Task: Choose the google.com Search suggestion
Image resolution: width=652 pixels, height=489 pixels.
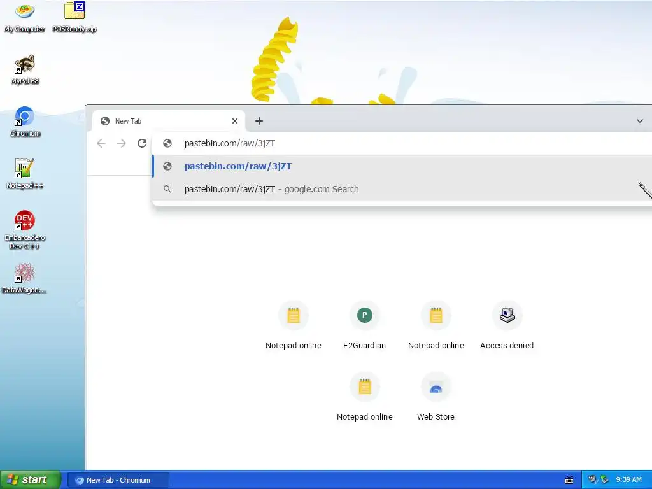Action: click(x=402, y=189)
